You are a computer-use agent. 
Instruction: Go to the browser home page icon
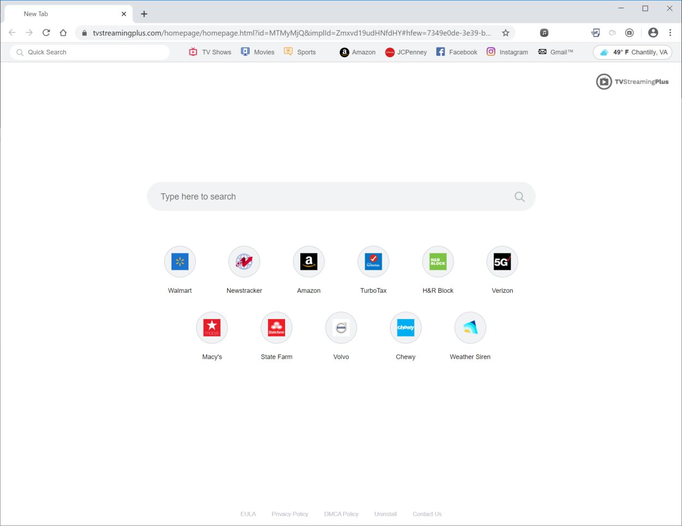(x=63, y=33)
